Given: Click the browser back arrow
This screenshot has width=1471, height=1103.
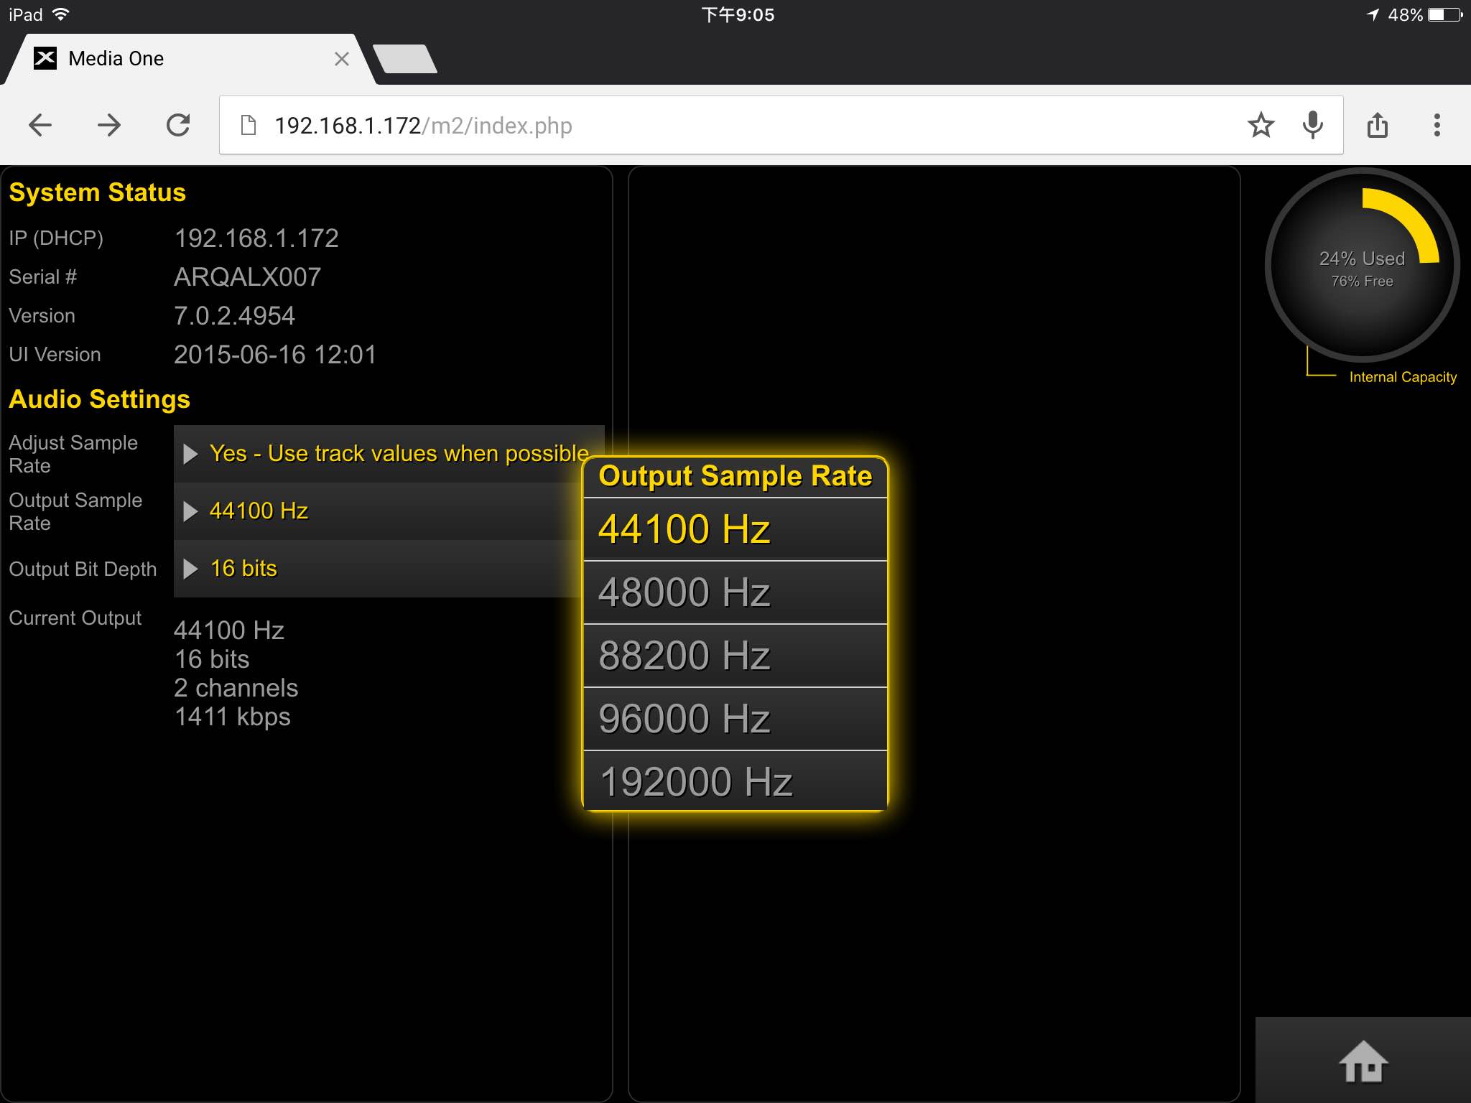Looking at the screenshot, I should (40, 126).
